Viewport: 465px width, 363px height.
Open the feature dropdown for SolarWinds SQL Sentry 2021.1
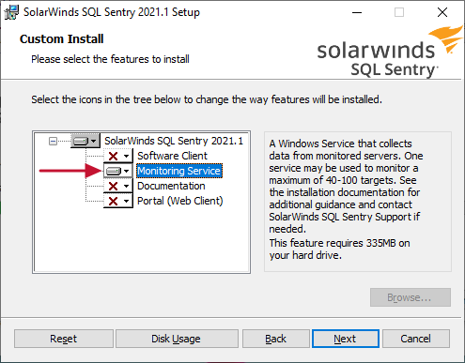85,141
